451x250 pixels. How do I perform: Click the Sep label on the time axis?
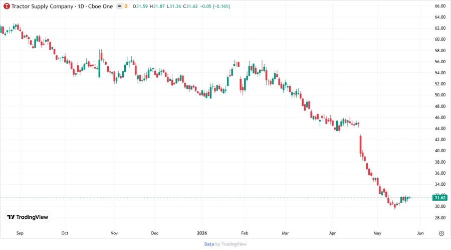coord(20,233)
